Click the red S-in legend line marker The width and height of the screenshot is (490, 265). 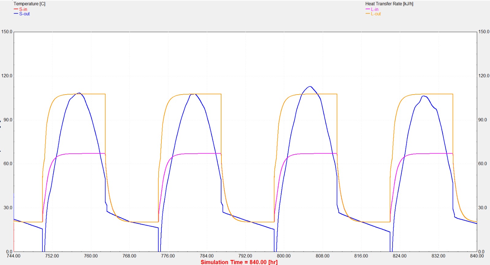(16, 9)
